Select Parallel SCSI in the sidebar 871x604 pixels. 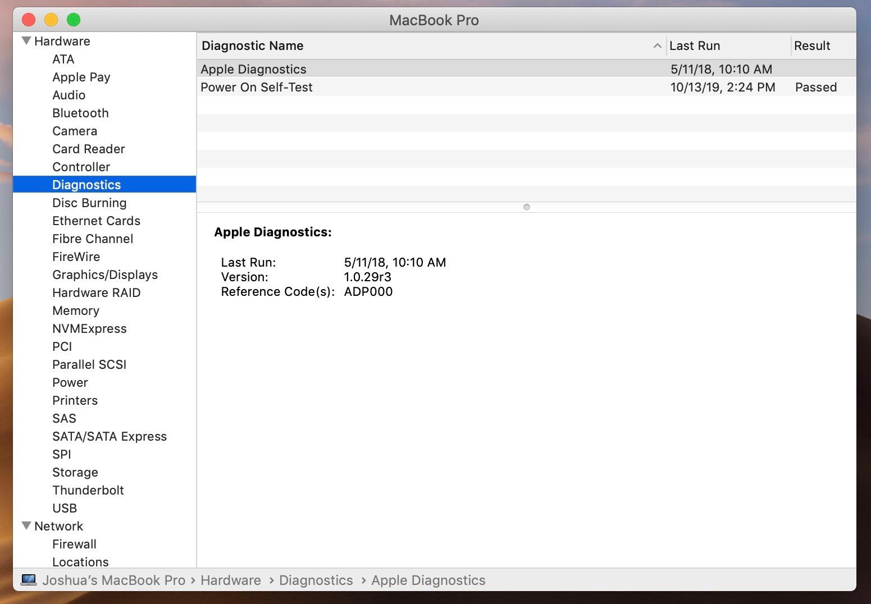[89, 364]
